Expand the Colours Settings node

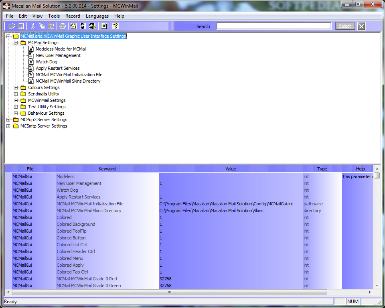tap(16, 87)
